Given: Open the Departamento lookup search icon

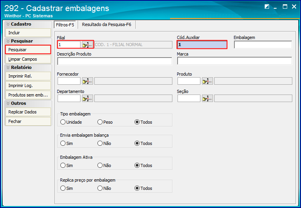Looking at the screenshot, I should tap(88, 98).
